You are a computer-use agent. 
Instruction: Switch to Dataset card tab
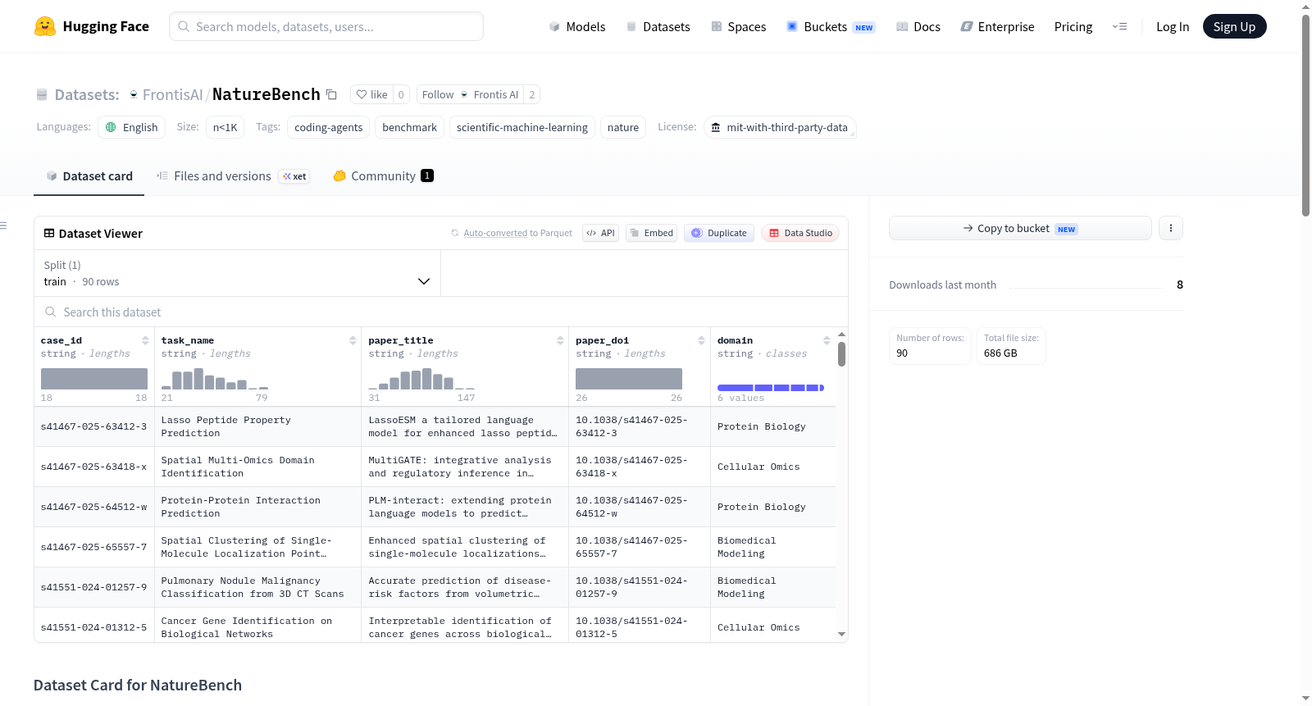click(89, 175)
